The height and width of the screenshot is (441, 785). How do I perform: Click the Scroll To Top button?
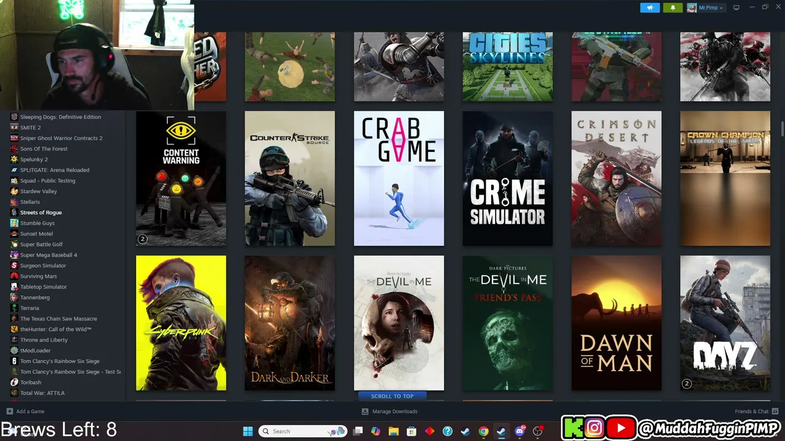[x=392, y=396]
